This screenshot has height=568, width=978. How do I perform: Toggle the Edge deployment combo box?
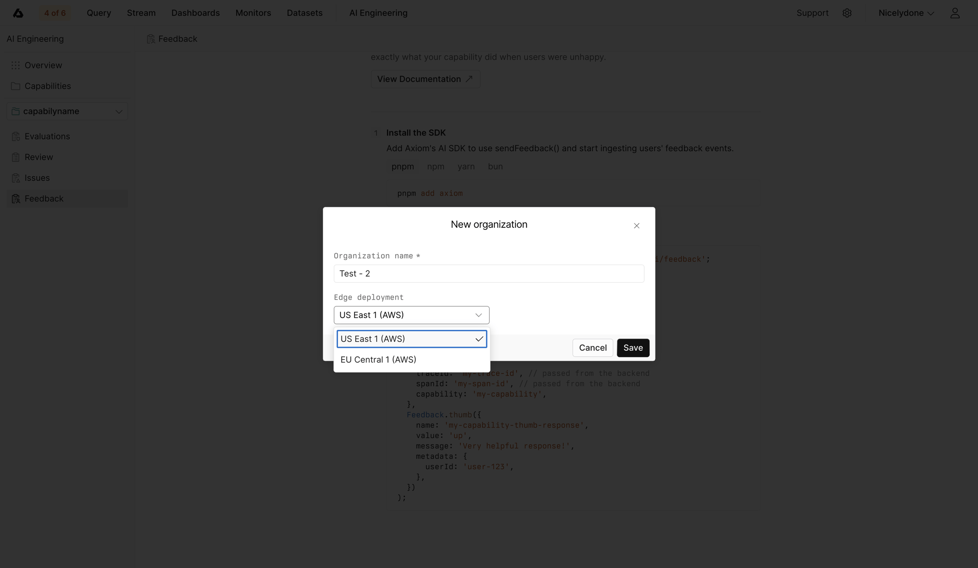412,315
